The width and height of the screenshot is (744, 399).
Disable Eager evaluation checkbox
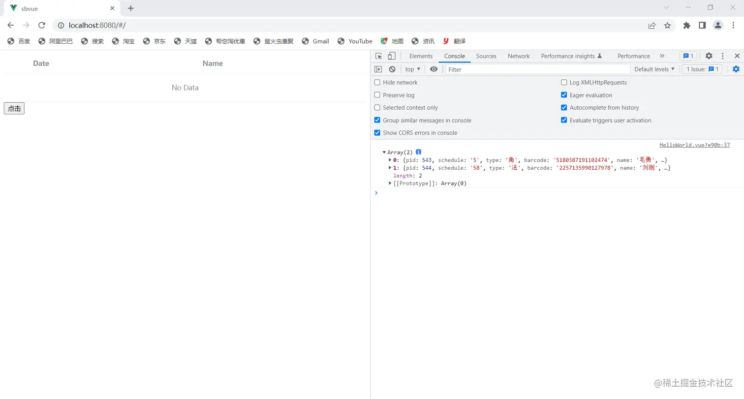tap(564, 95)
